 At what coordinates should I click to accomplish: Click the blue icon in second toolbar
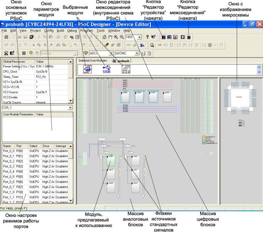pyautogui.click(x=142, y=45)
